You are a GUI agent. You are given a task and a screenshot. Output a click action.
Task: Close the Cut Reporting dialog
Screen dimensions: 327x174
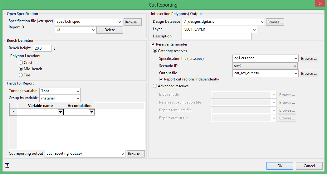pyautogui.click(x=319, y=4)
